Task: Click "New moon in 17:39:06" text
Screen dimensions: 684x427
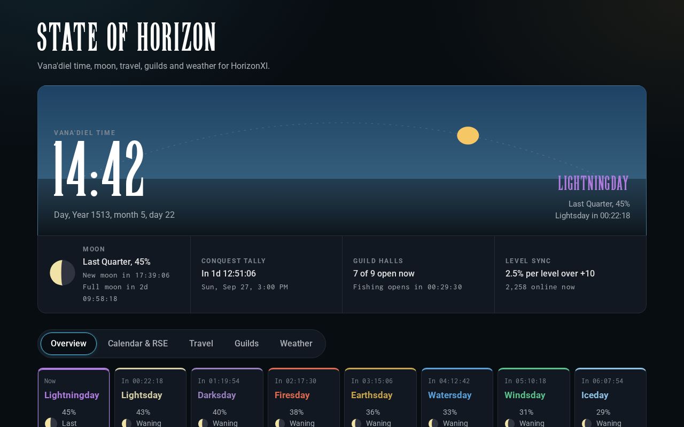Action: (126, 275)
